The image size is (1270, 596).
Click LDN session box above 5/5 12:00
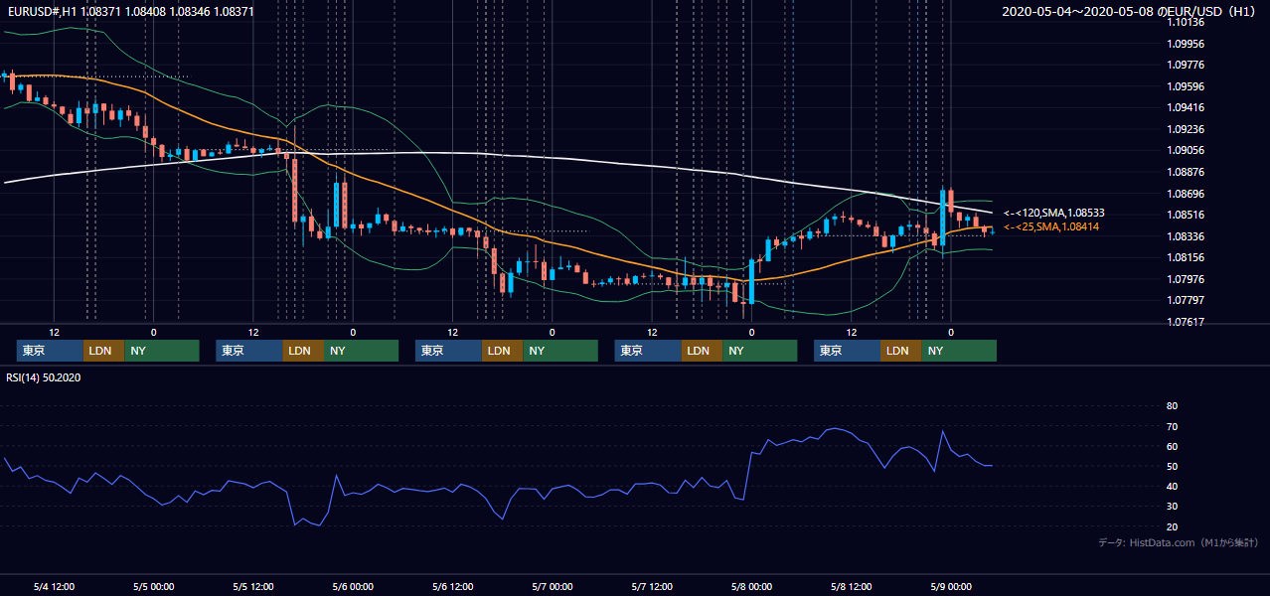point(302,351)
